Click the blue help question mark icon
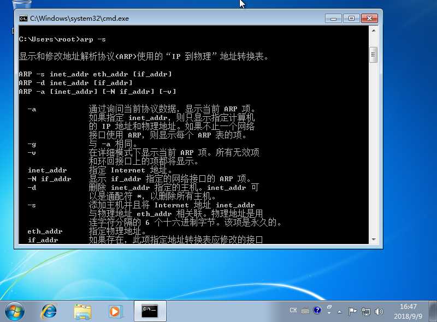The width and height of the screenshot is (437, 322). coord(317,310)
